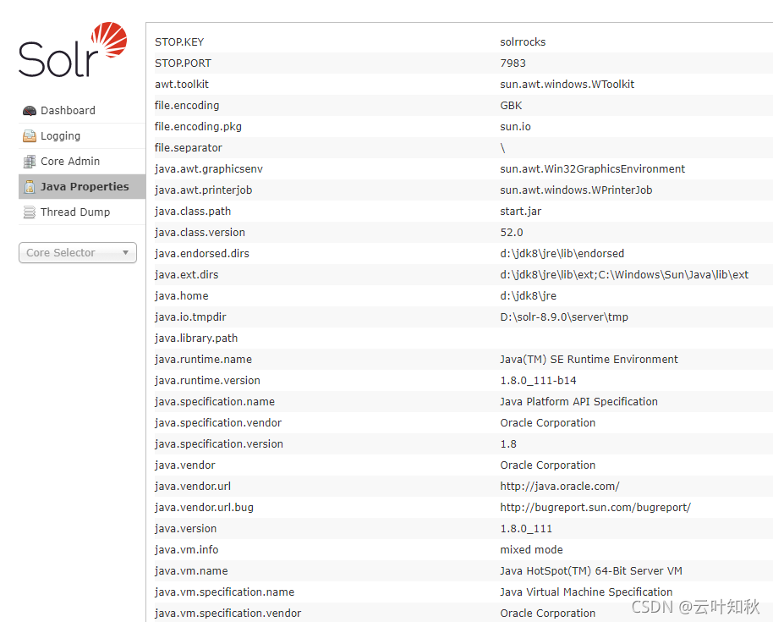Select D:\solr-8.9.0\server\tmp value
This screenshot has width=773, height=622.
tap(564, 317)
